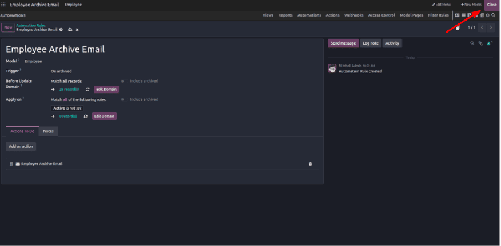This screenshot has height=246, width=501.
Task: Click the 'Active is not set' domain rule
Action: click(x=67, y=108)
